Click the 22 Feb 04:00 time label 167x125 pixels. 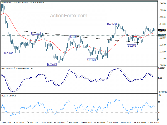click(100, 122)
